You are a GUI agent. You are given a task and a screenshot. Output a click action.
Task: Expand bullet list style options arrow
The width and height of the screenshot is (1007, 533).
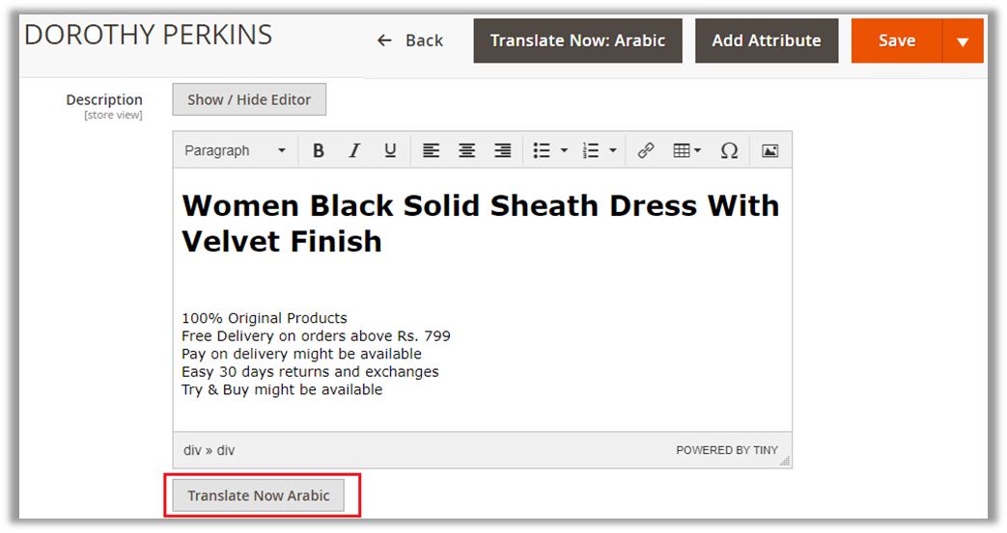564,150
